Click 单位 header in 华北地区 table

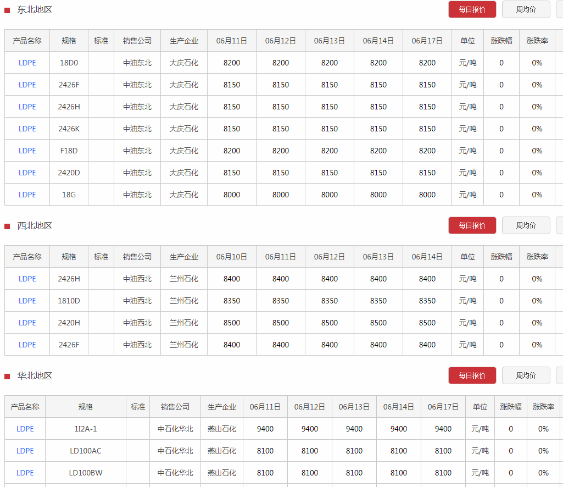pos(480,407)
